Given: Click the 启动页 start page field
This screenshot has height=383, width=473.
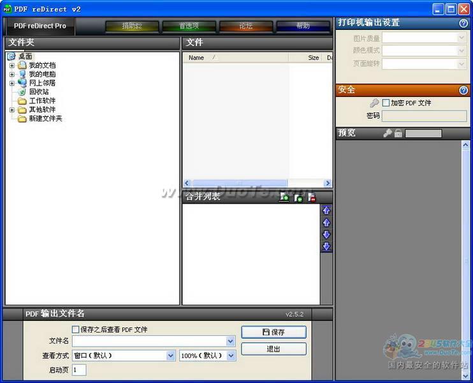Looking at the screenshot, I should (79, 370).
